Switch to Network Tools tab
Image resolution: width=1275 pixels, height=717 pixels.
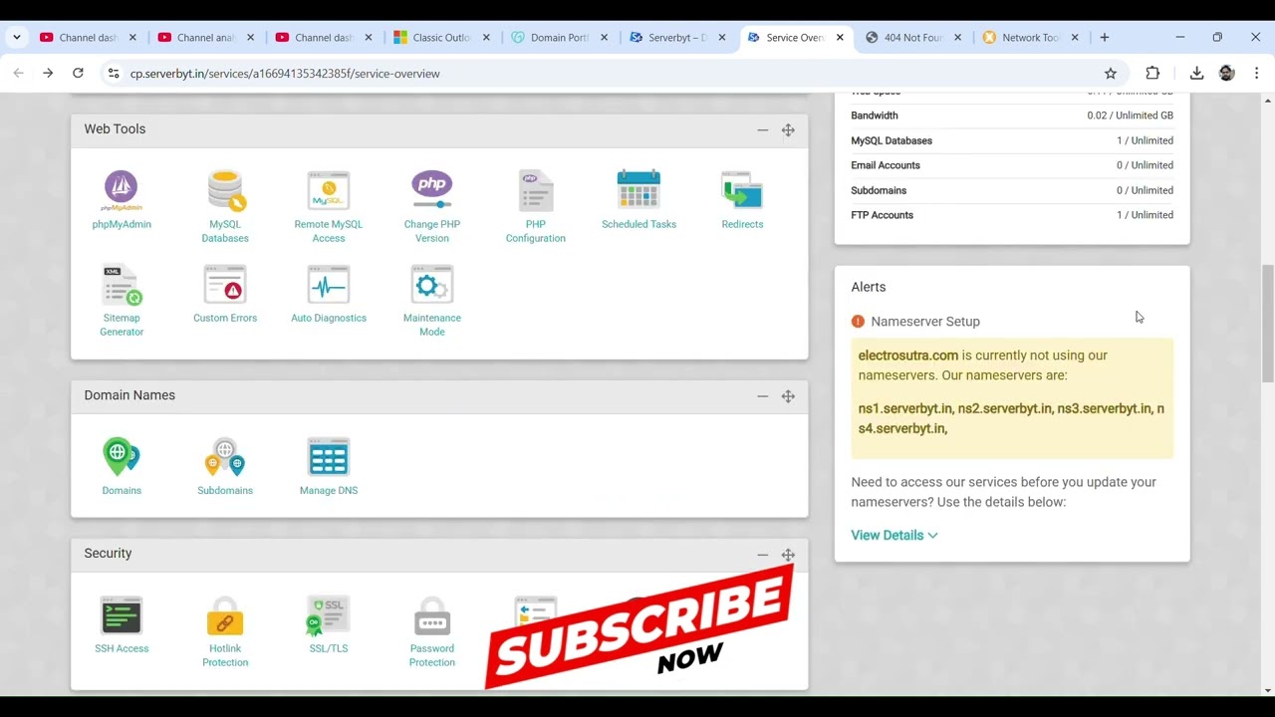[x=1021, y=38]
